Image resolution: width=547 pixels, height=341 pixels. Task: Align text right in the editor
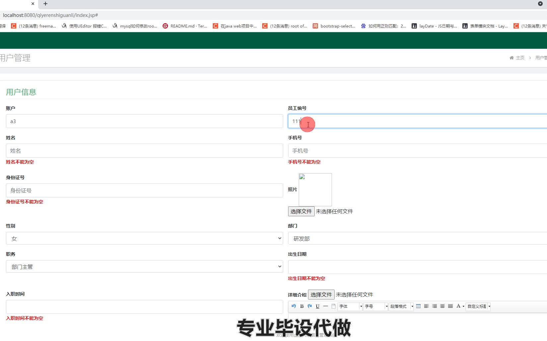[x=434, y=306]
